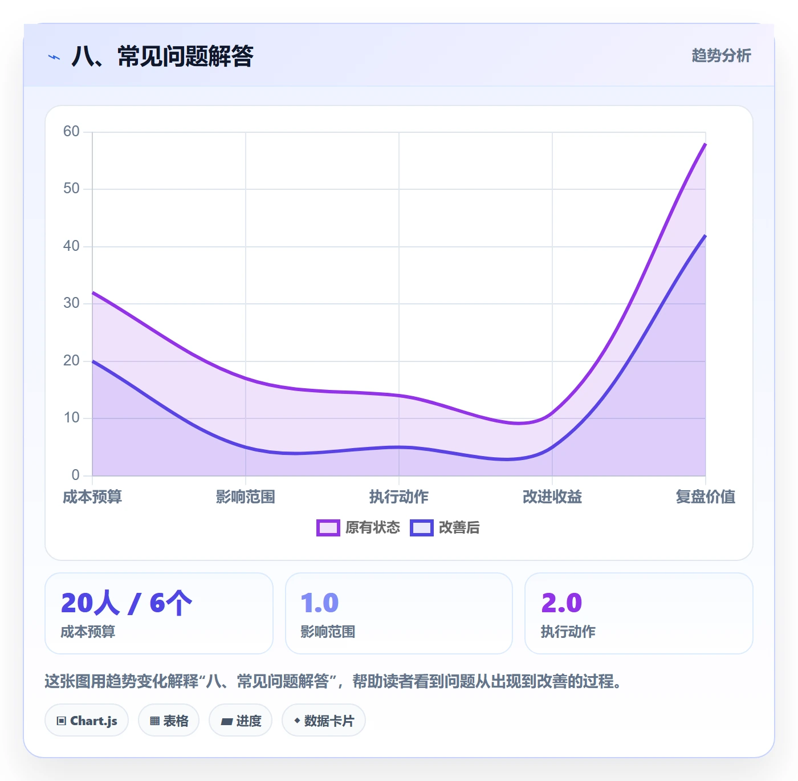Open the Chart.js tag
798x781 pixels.
(x=87, y=721)
